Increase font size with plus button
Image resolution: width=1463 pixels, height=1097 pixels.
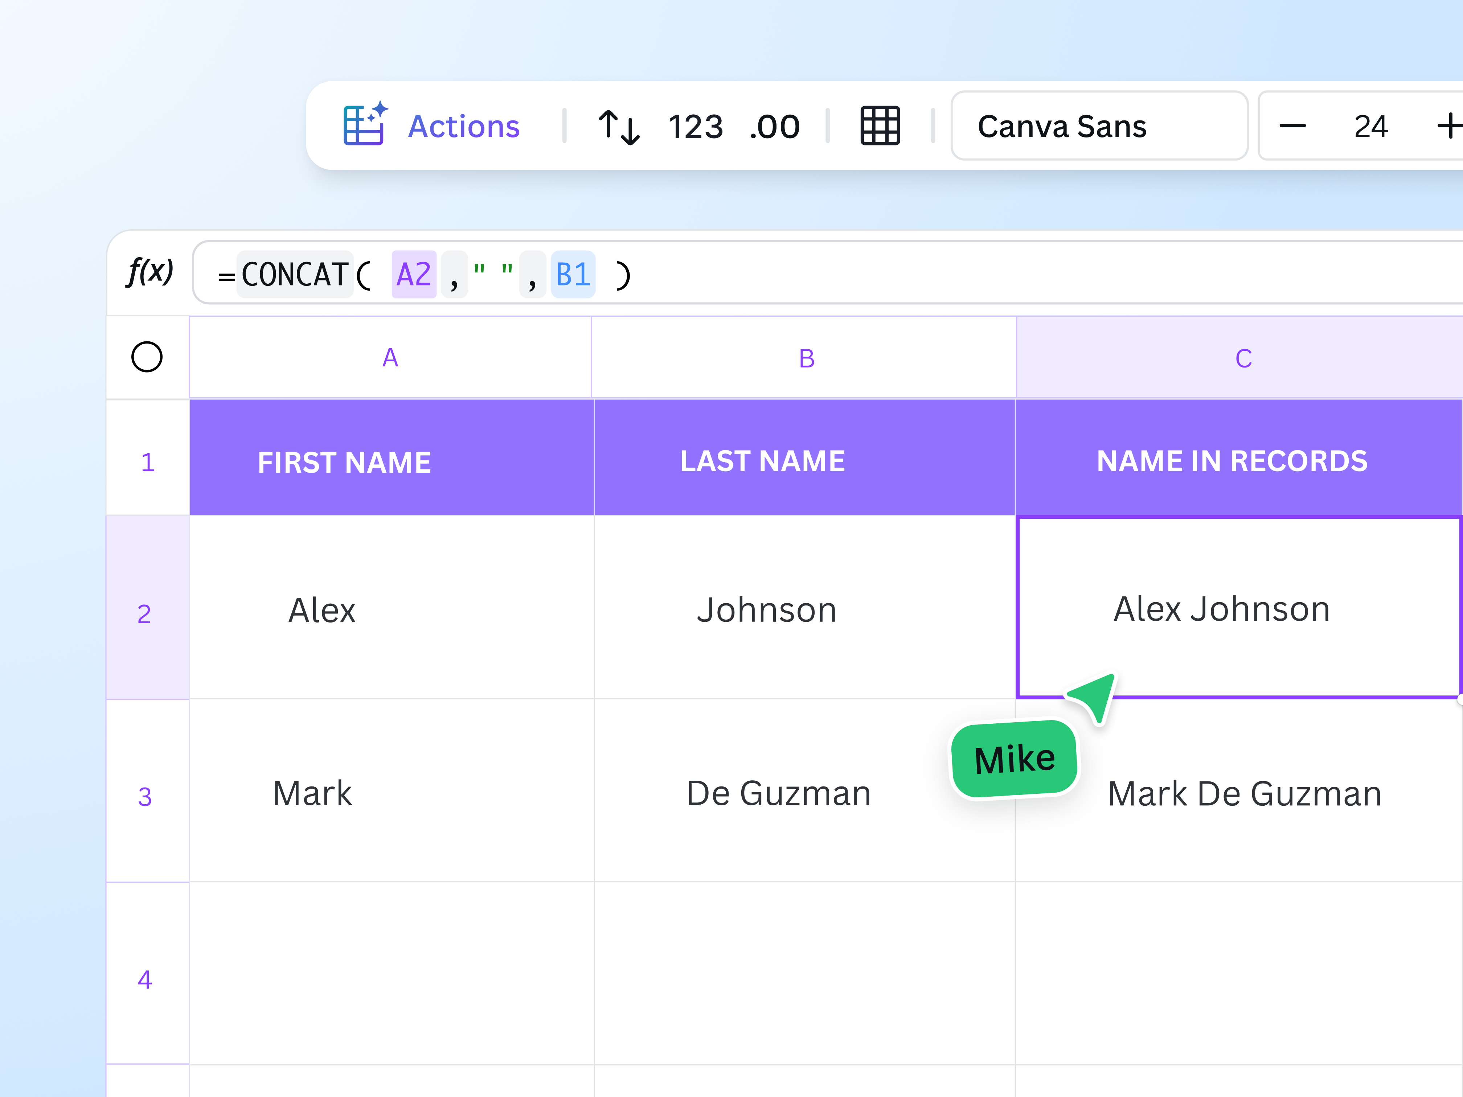coord(1449,126)
